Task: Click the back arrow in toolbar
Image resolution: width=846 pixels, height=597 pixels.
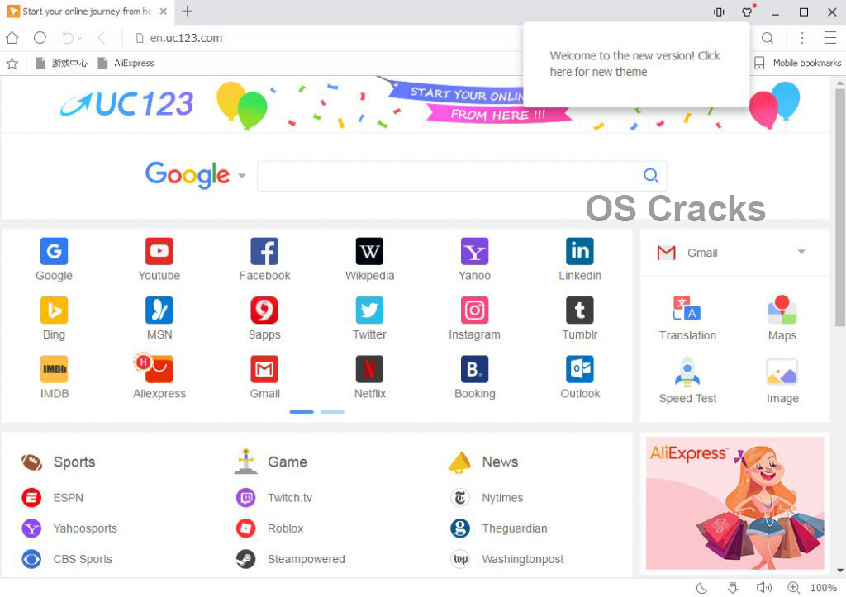Action: [102, 38]
